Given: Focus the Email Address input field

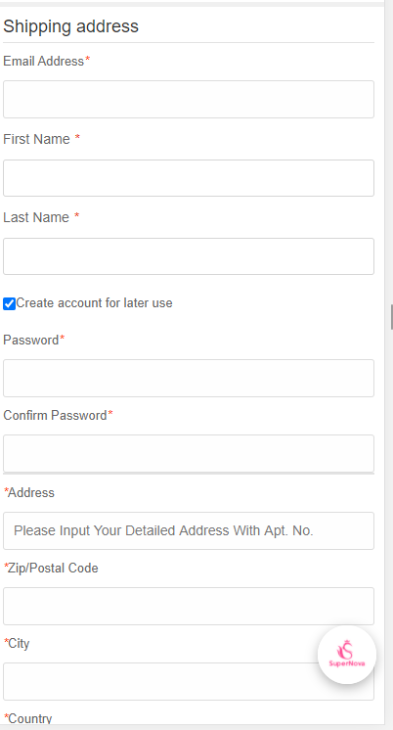Looking at the screenshot, I should pos(189,99).
